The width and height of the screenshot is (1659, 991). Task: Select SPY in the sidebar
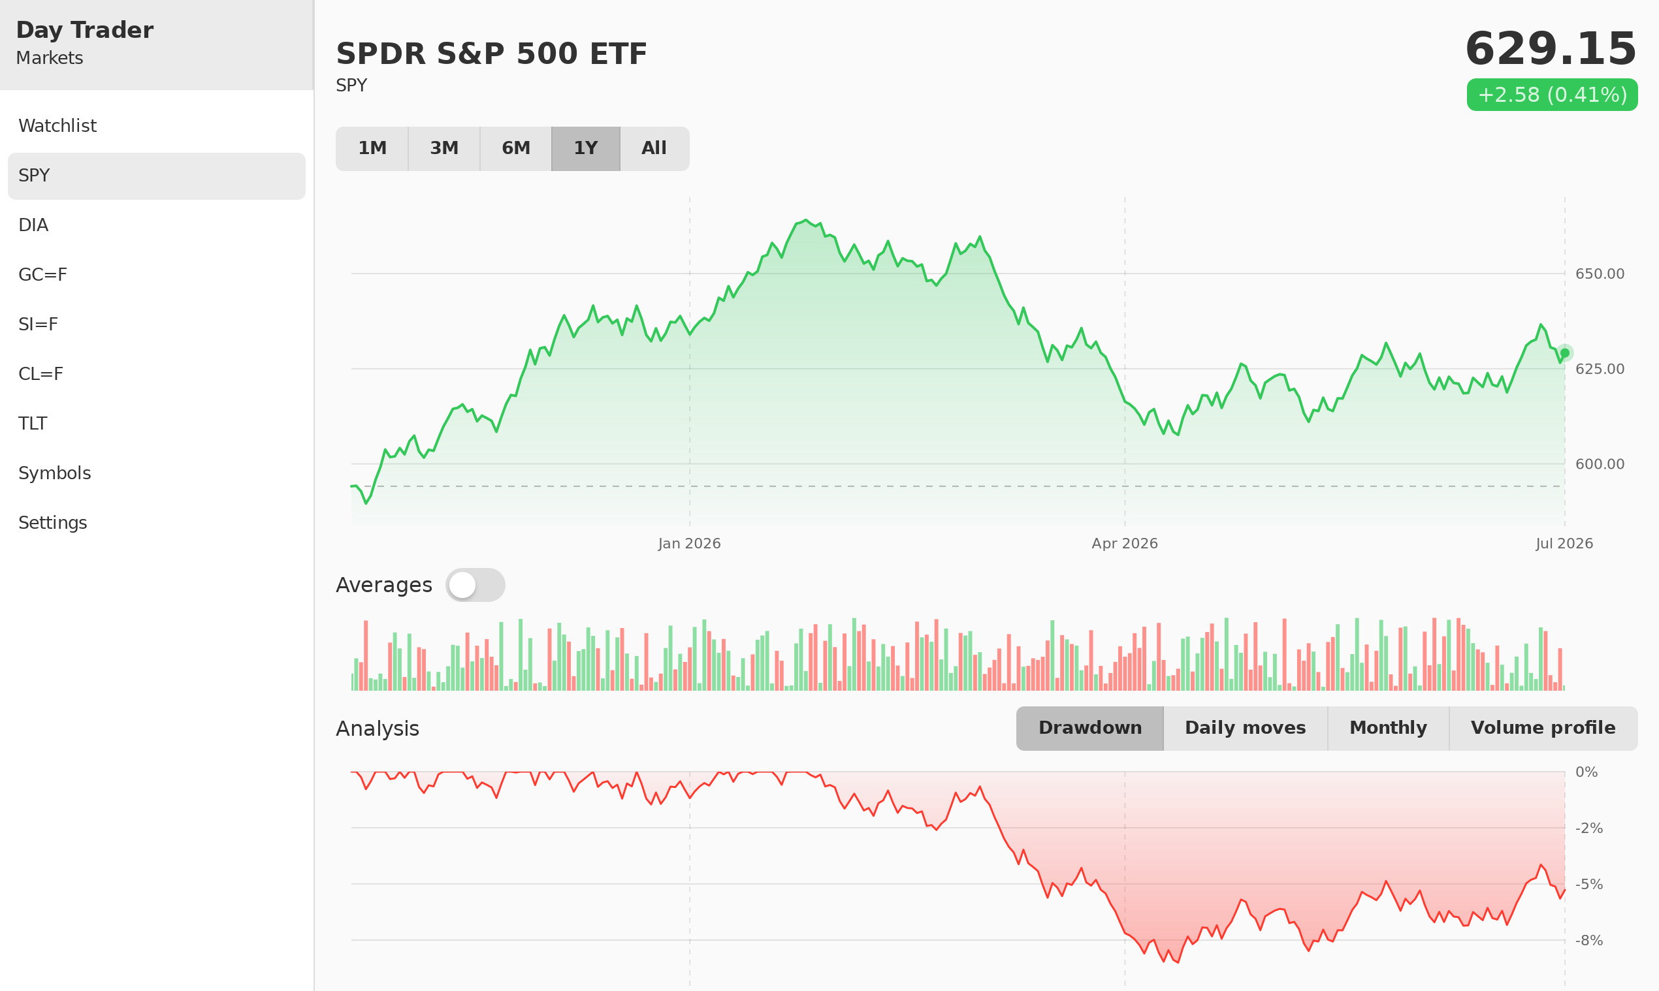[x=156, y=176]
